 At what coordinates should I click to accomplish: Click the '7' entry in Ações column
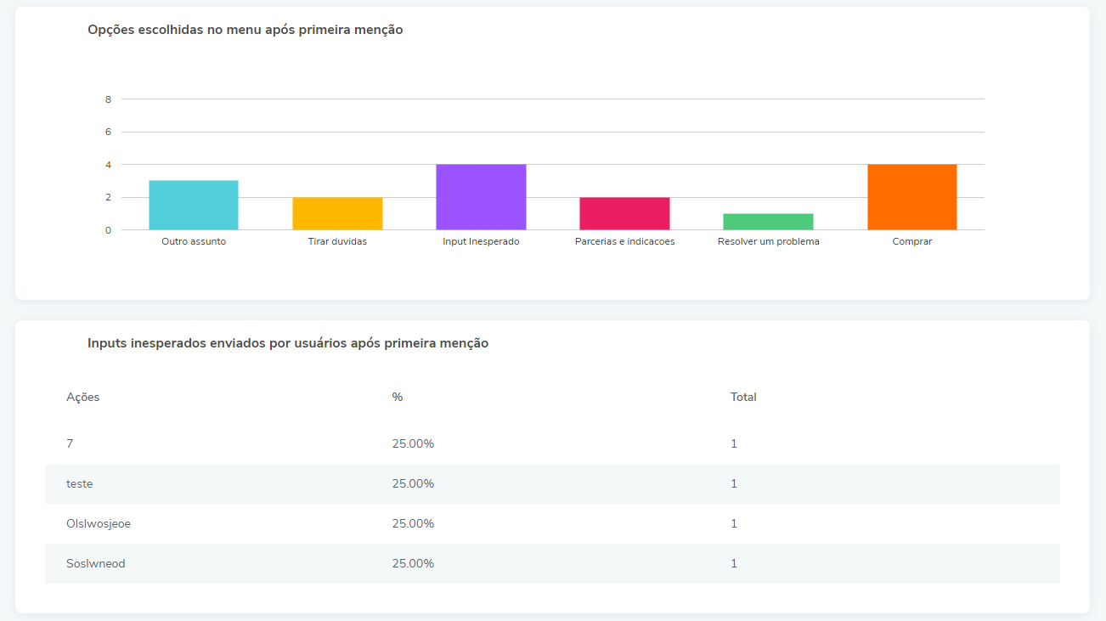click(x=70, y=443)
